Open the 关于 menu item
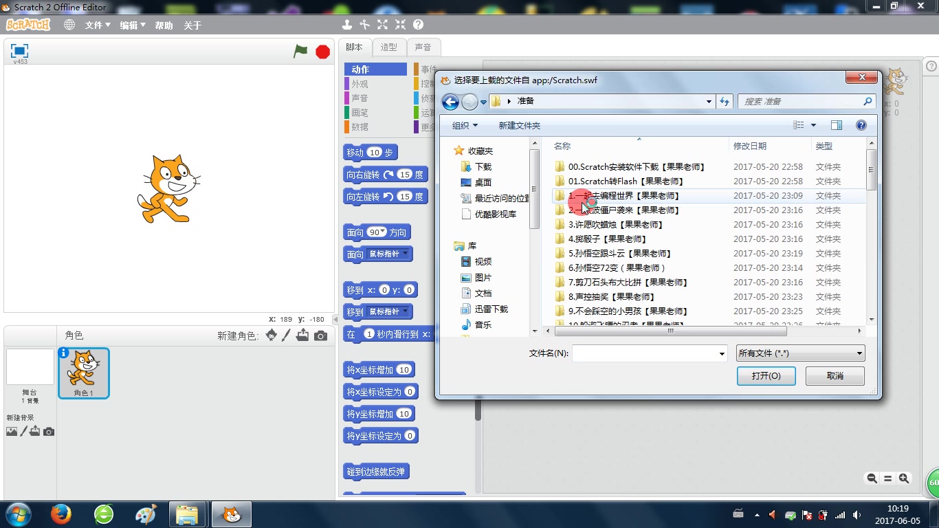 tap(193, 25)
